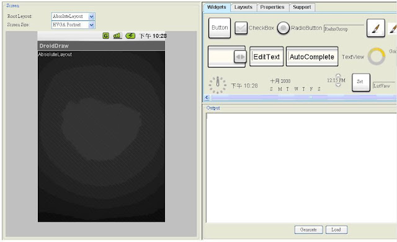Open the Screen Size dropdown
This screenshot has width=397, height=242.
[73, 25]
